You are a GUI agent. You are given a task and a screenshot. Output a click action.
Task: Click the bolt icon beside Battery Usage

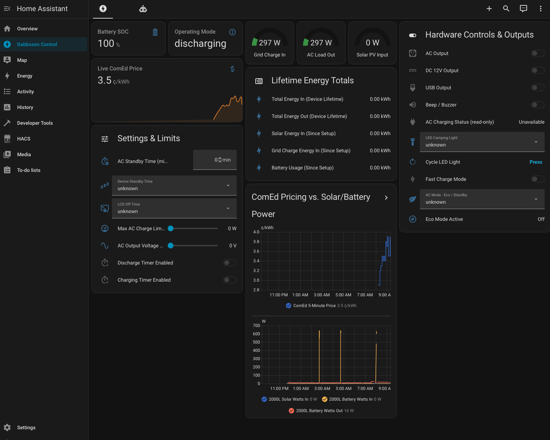click(259, 168)
